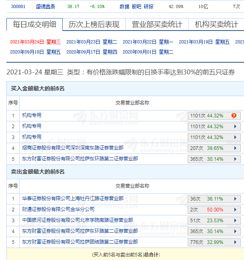Select date 2021年03月22日 星期一
The image size is (244, 260).
(148, 42)
